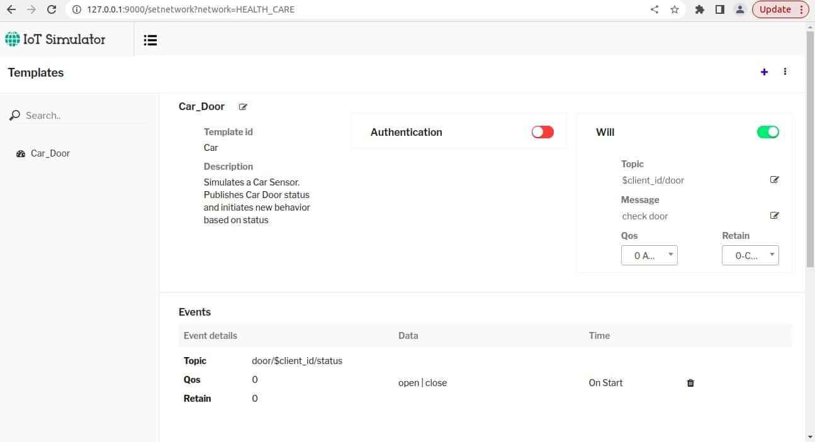The height and width of the screenshot is (442, 815).
Task: Select Car_Door template in the list
Action: [50, 153]
